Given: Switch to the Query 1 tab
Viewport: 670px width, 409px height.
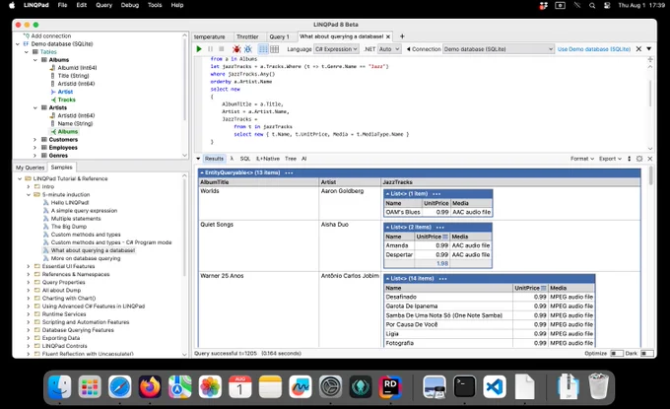Looking at the screenshot, I should [279, 36].
